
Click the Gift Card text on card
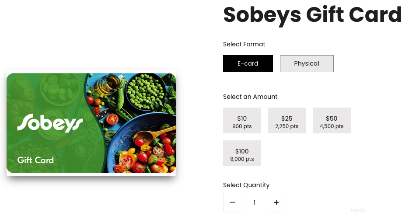pos(35,160)
